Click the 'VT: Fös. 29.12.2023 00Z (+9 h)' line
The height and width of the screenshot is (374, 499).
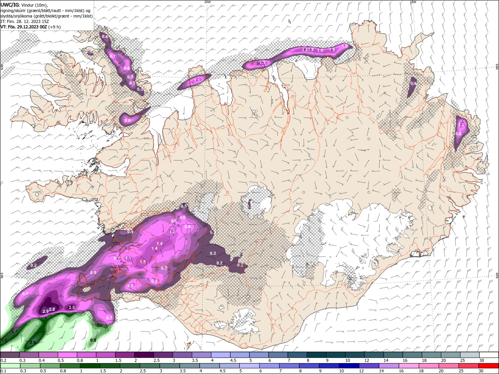tap(30, 27)
